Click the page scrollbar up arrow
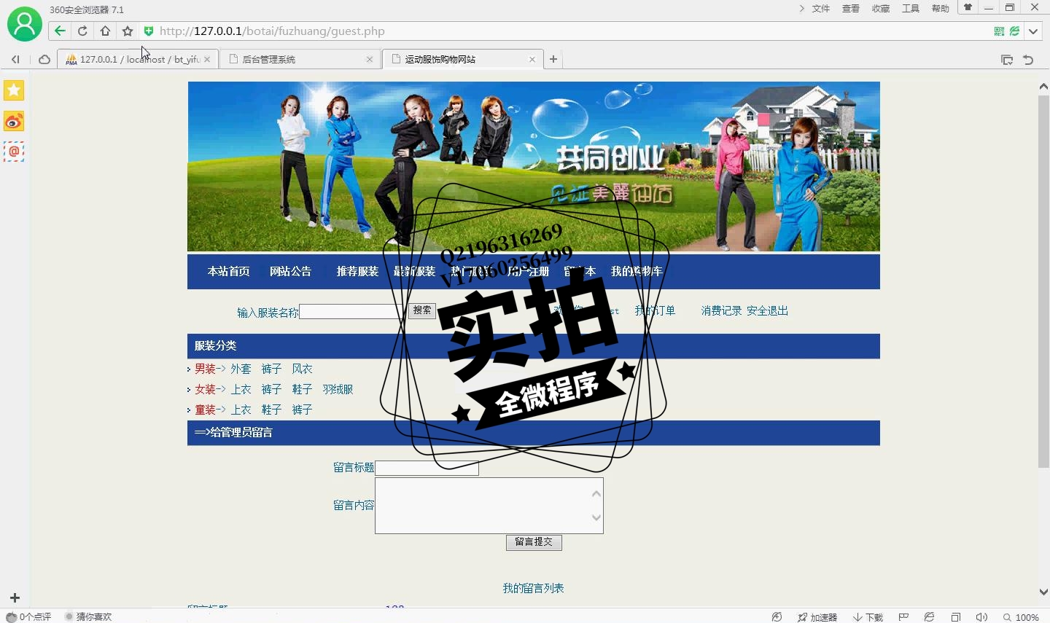 click(x=1043, y=86)
